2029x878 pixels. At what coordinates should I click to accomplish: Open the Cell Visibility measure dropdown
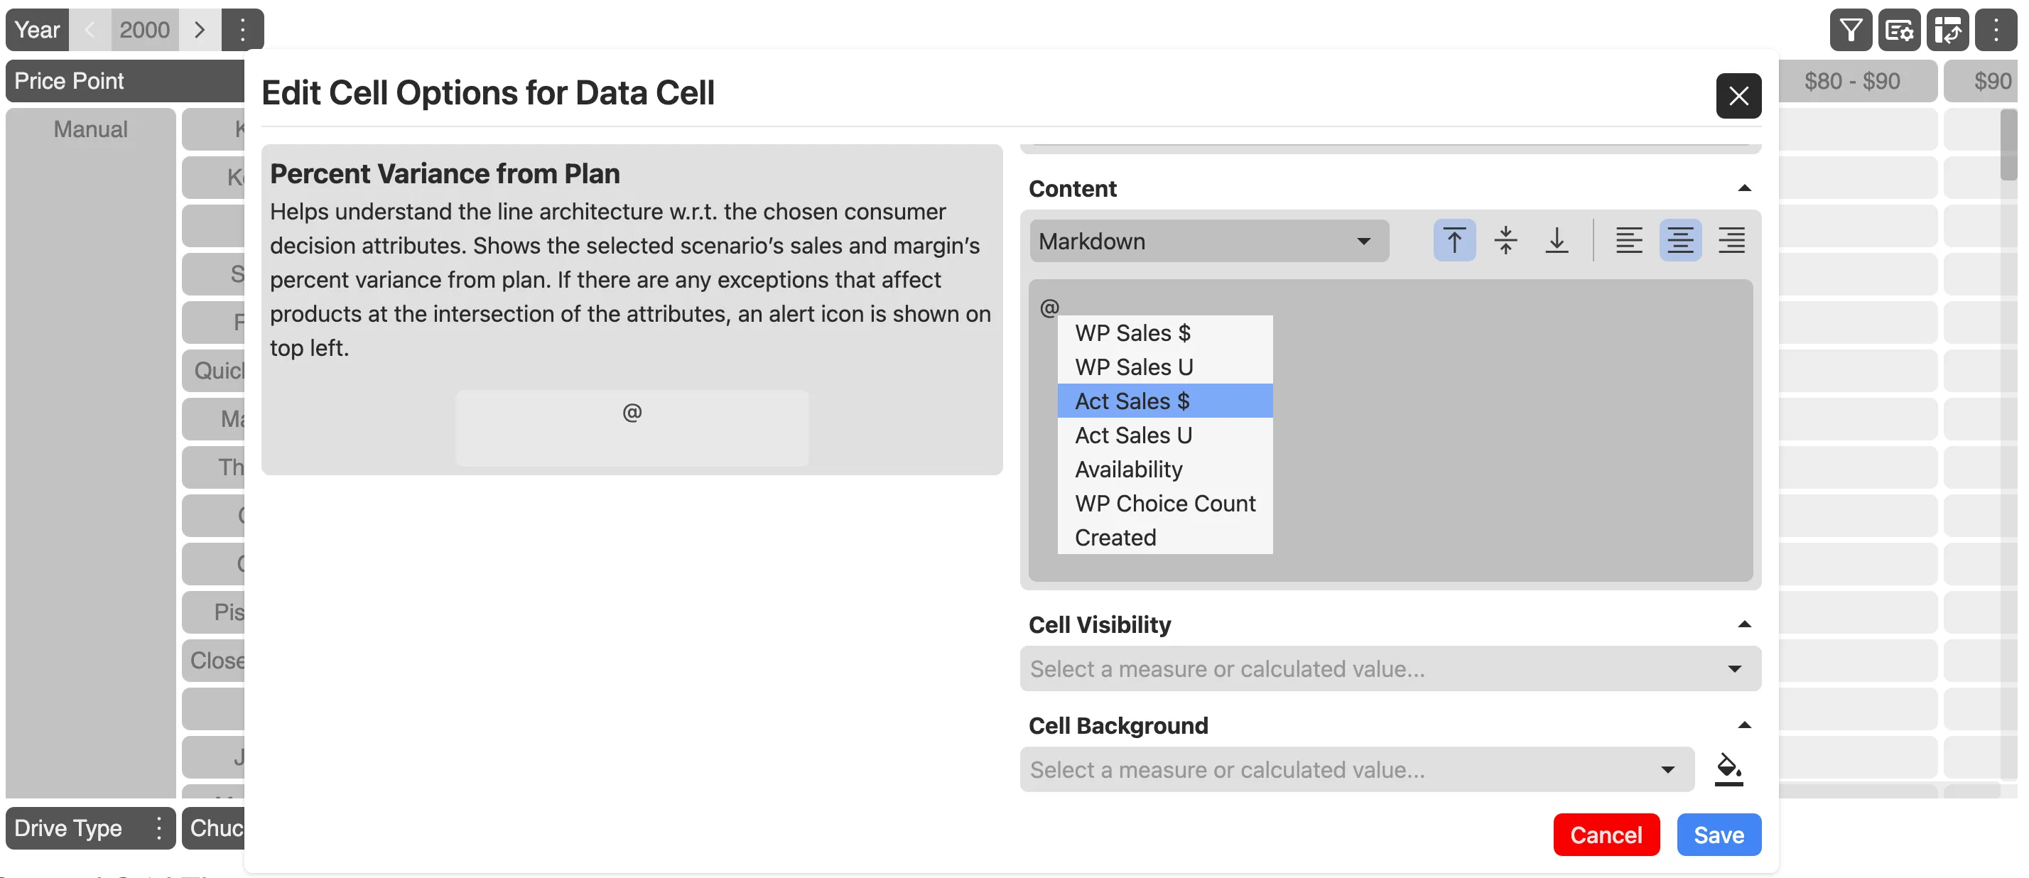1389,668
